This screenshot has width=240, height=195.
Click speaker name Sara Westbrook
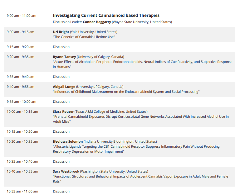coord(66,171)
